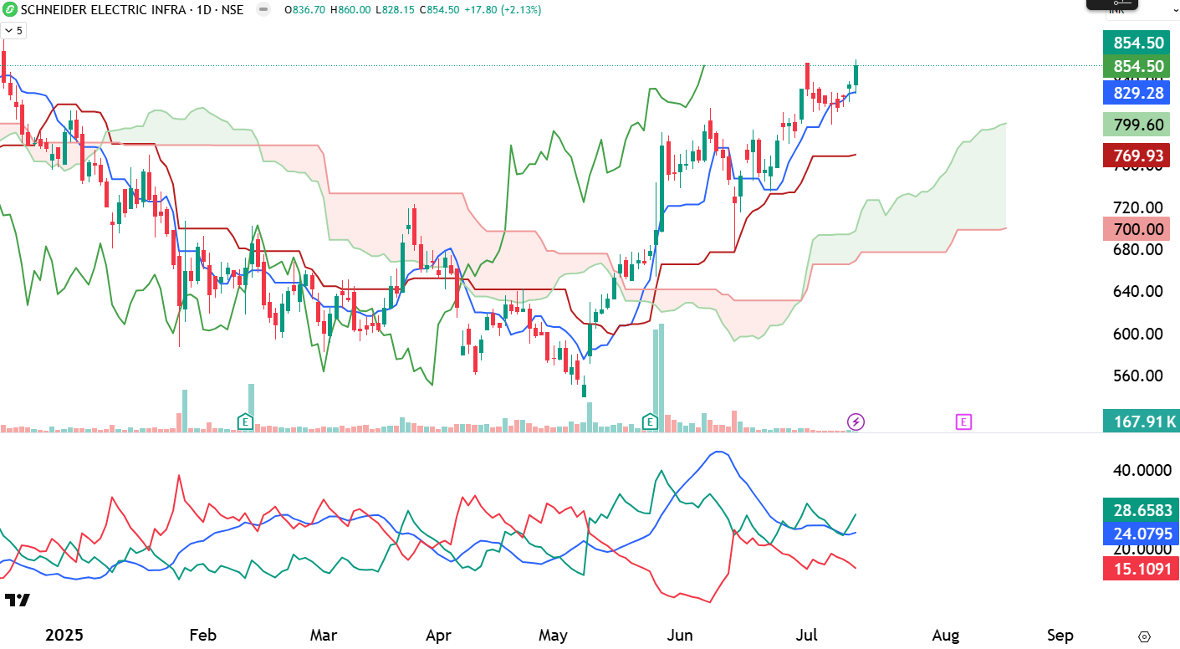
Task: Click the green earnings E marker near late May
Action: [x=650, y=422]
